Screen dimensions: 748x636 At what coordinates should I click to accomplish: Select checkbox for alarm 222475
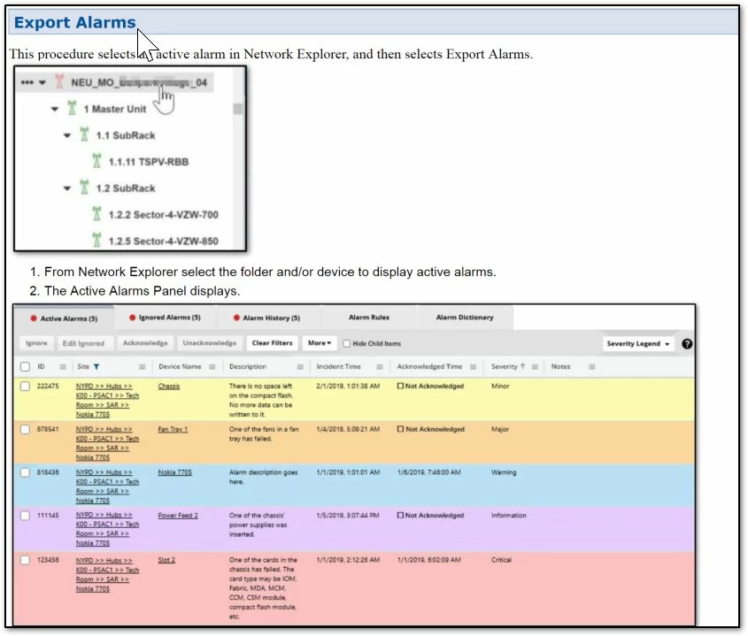[x=26, y=387]
